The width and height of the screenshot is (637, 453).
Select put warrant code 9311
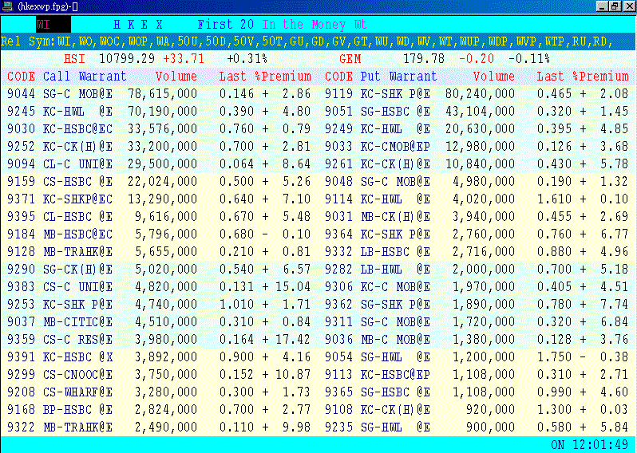click(x=338, y=322)
